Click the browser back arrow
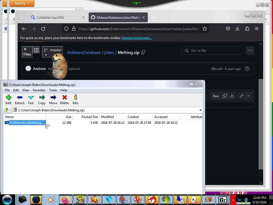 (24, 29)
